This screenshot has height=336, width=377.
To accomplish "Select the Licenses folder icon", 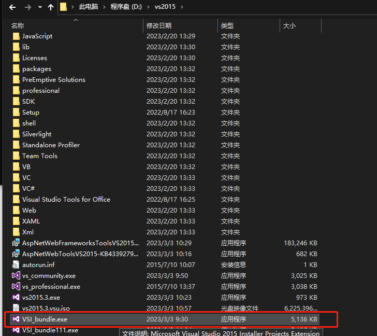I will pos(16,58).
